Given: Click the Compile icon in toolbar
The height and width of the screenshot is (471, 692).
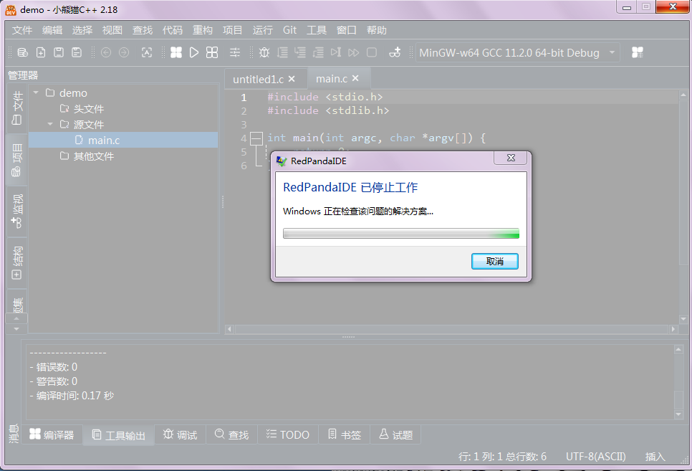Looking at the screenshot, I should pyautogui.click(x=176, y=52).
